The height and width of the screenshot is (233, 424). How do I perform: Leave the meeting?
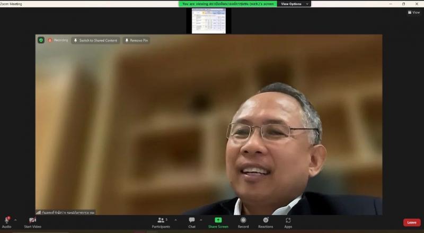click(412, 222)
